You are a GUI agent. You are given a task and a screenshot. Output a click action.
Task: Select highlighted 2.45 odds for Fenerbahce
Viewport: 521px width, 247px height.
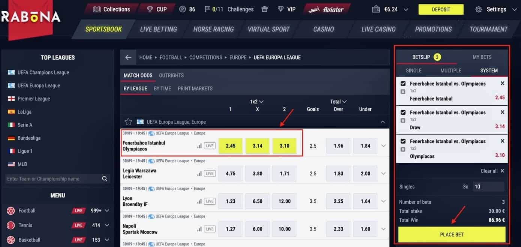pyautogui.click(x=231, y=146)
